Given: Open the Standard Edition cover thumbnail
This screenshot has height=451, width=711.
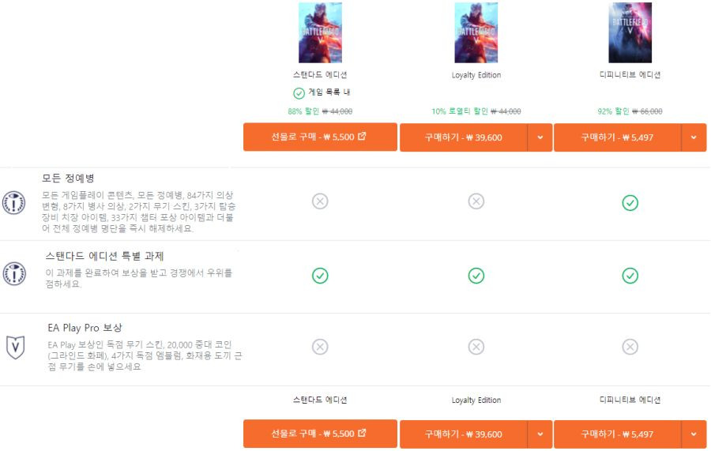Looking at the screenshot, I should coord(320,32).
